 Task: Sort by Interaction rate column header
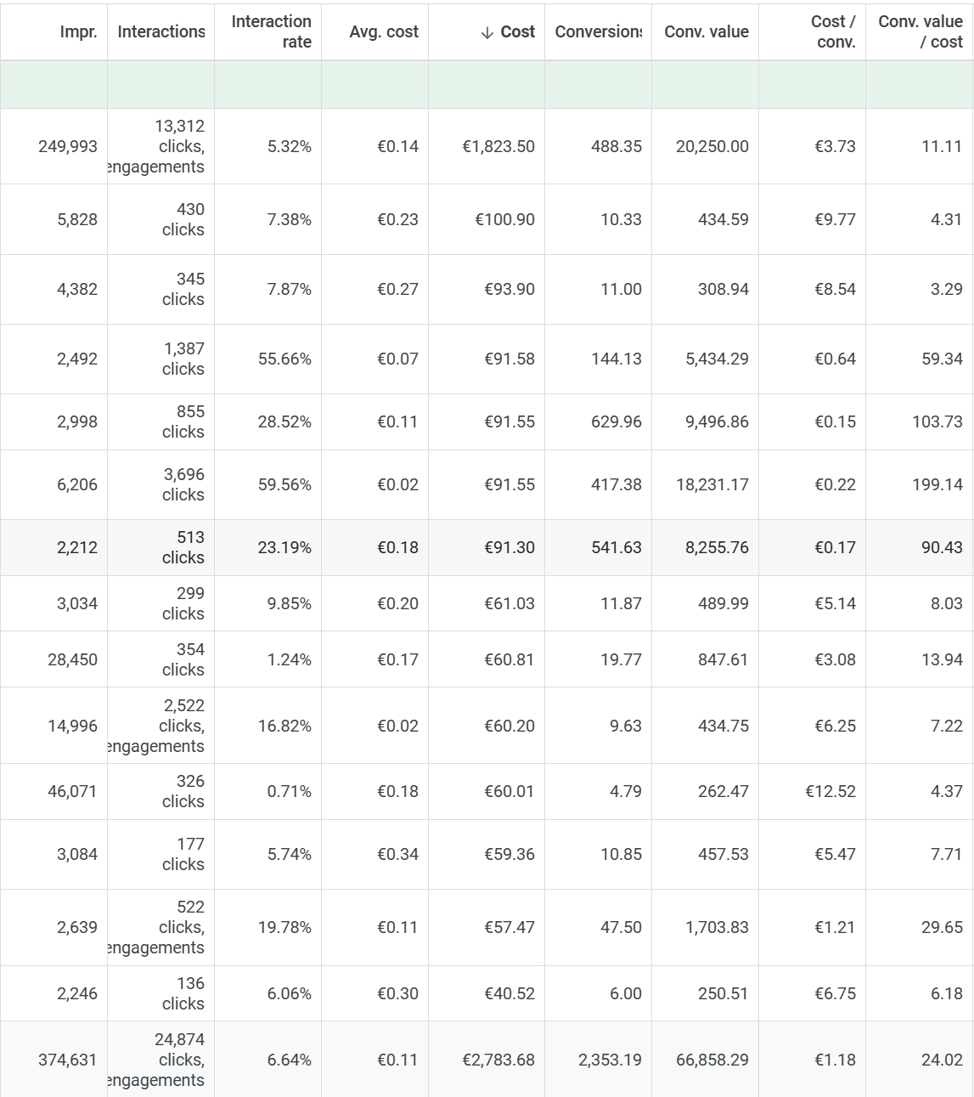pyautogui.click(x=271, y=31)
